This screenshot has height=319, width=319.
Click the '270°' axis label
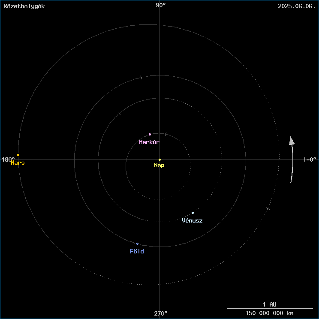point(161,313)
